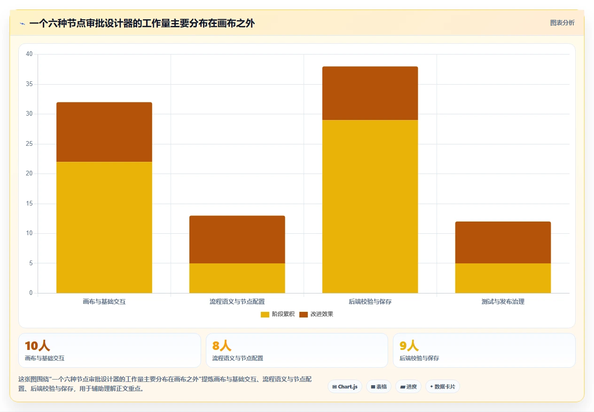Select the 数据卡片 tag pill
This screenshot has height=412, width=594.
pos(443,387)
